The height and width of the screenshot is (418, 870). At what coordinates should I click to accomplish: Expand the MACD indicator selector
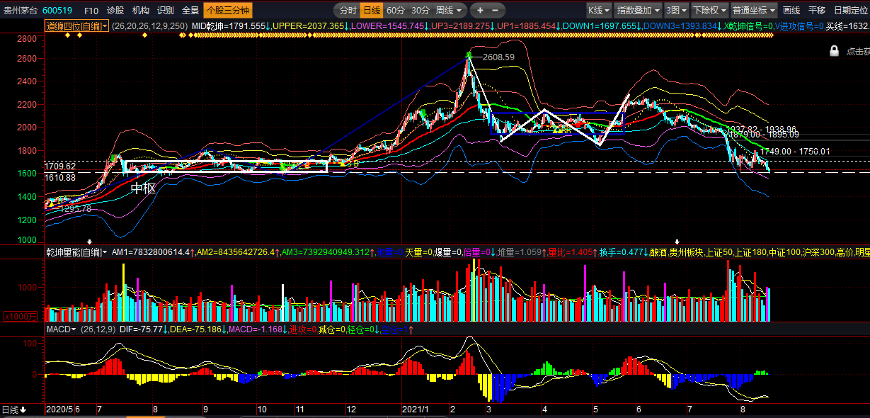(60, 329)
